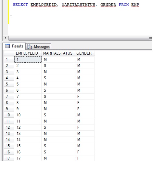Click the MARITALSTATUS cell in row 2

coord(58,66)
